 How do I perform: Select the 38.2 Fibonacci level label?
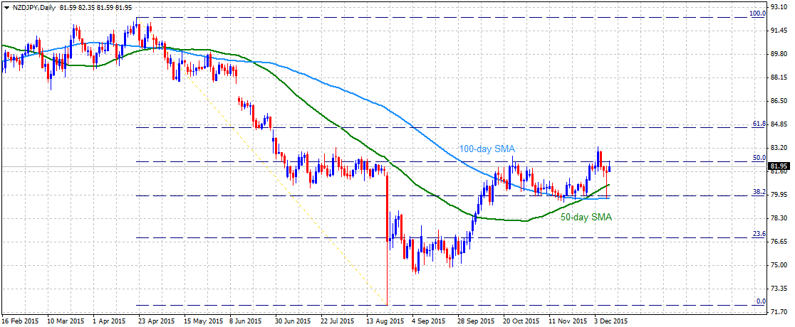pos(758,192)
